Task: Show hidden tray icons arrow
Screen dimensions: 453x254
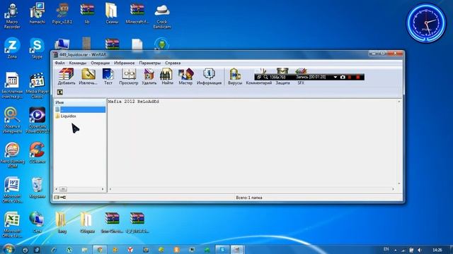Action: pos(395,250)
